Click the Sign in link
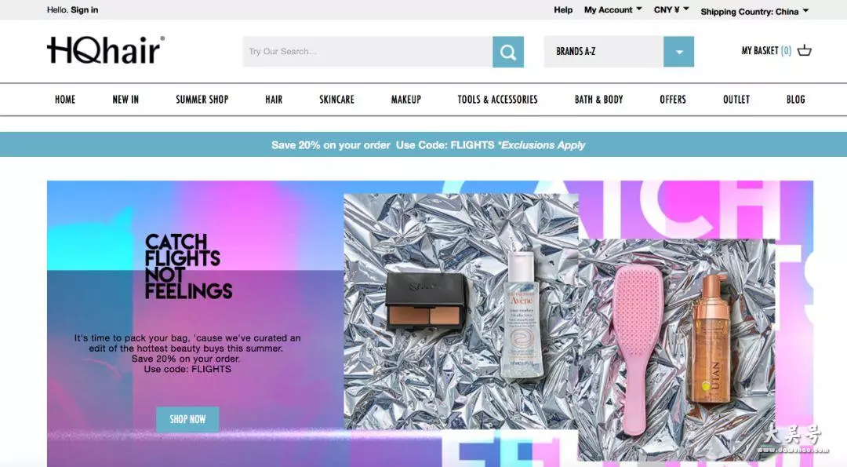The height and width of the screenshot is (467, 847). coord(84,9)
